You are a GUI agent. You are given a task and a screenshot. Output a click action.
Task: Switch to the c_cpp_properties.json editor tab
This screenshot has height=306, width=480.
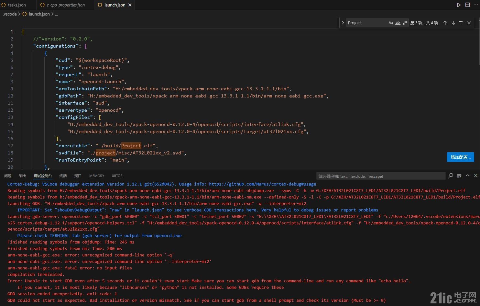[65, 5]
